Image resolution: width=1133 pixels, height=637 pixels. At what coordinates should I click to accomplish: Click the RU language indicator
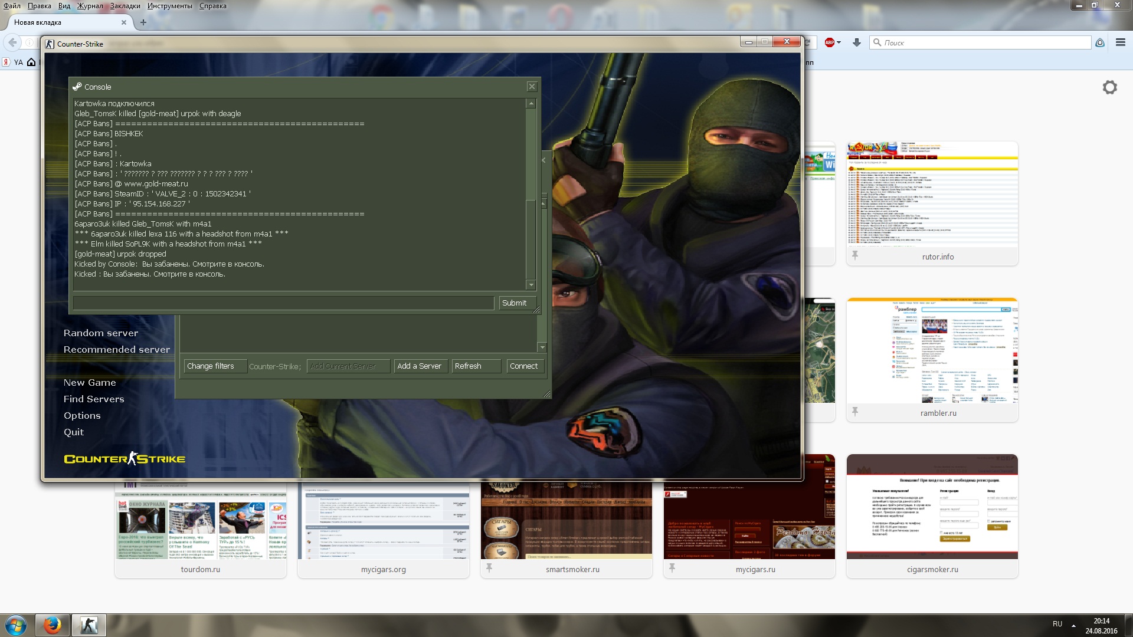pyautogui.click(x=1057, y=624)
